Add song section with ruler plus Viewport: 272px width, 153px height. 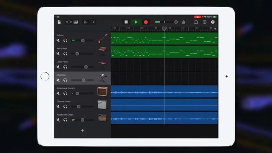[215, 29]
